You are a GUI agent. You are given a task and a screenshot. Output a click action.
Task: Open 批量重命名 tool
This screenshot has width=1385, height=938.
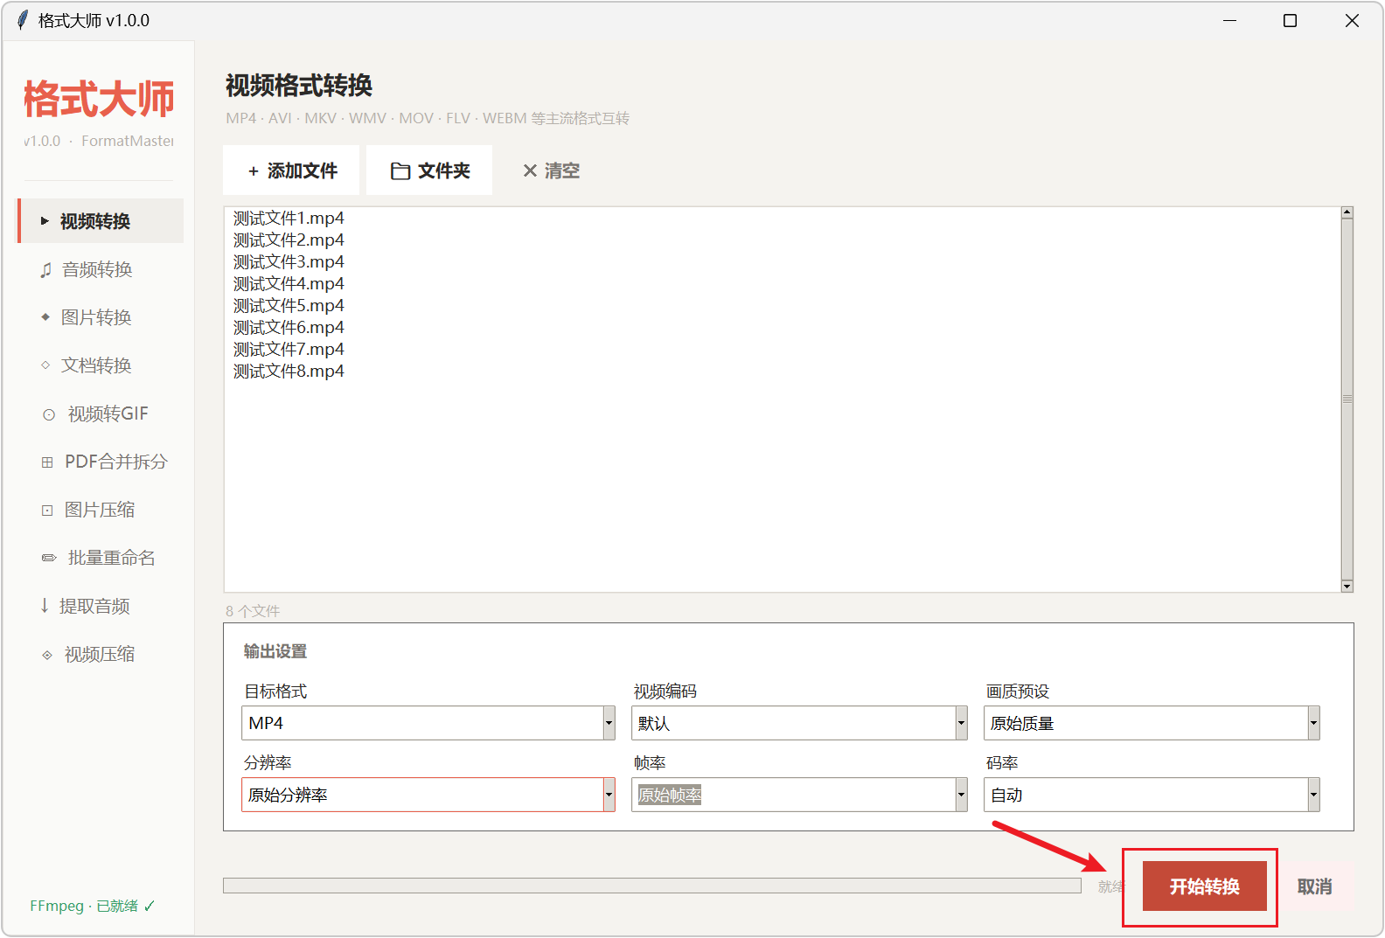[101, 558]
